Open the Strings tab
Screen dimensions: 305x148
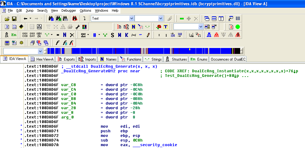153,59
